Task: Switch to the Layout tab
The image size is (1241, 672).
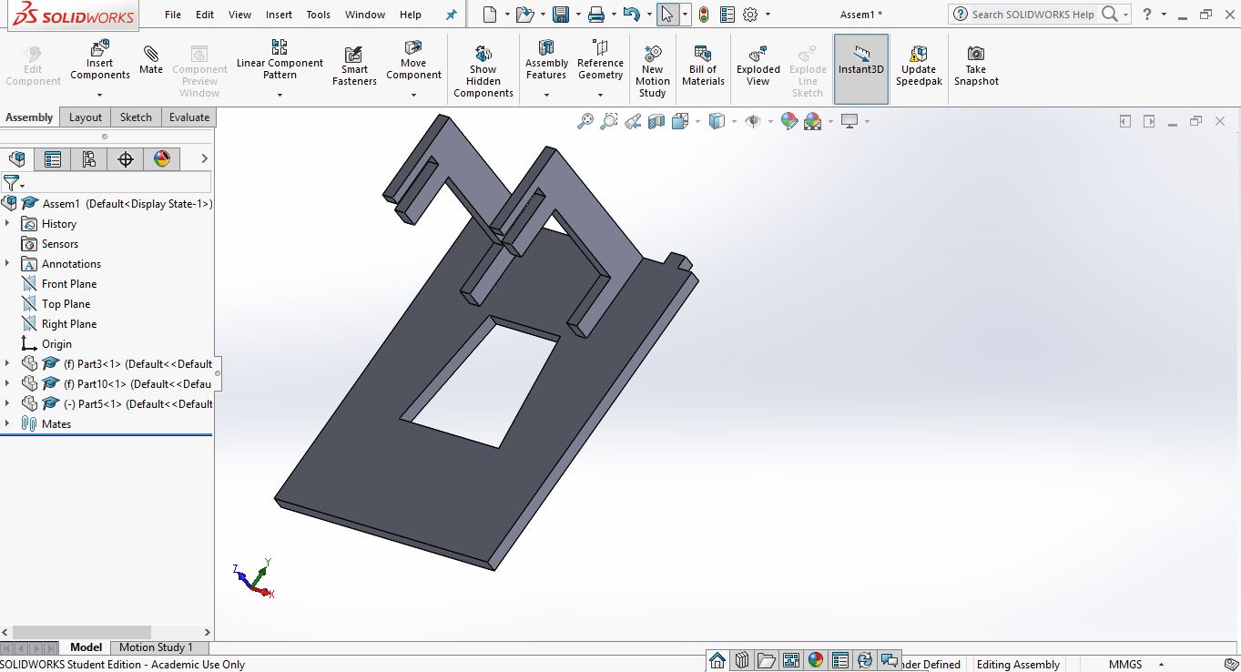Action: coord(86,117)
